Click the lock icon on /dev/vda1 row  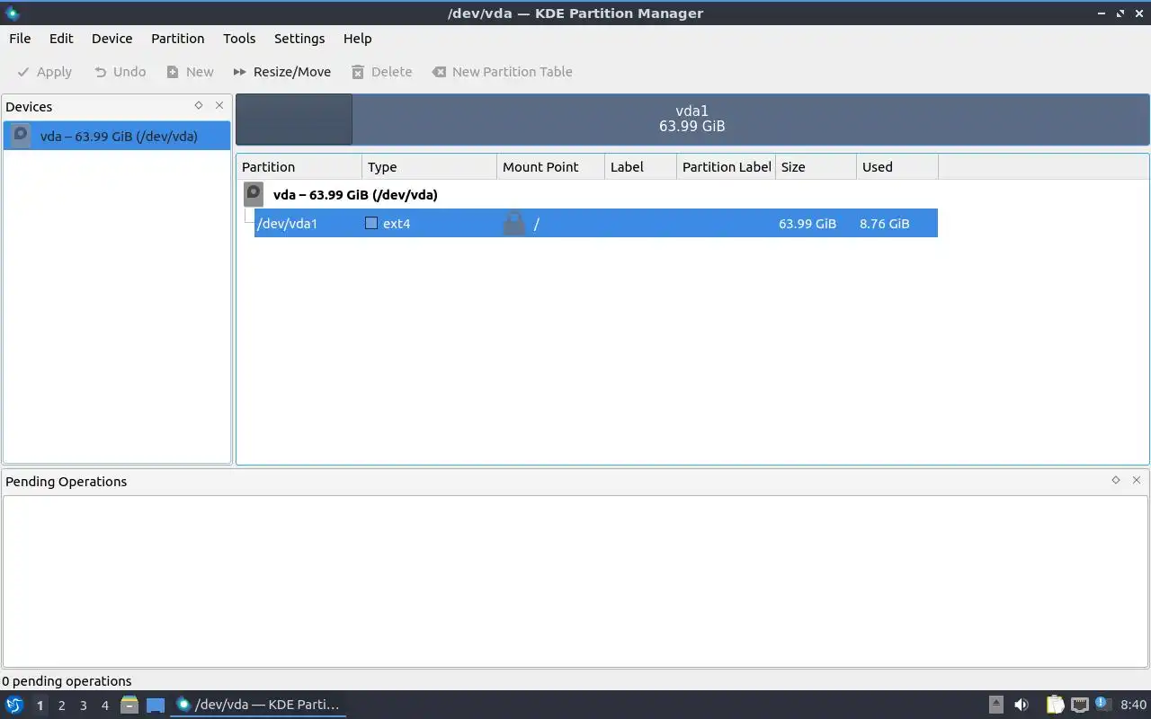[513, 223]
